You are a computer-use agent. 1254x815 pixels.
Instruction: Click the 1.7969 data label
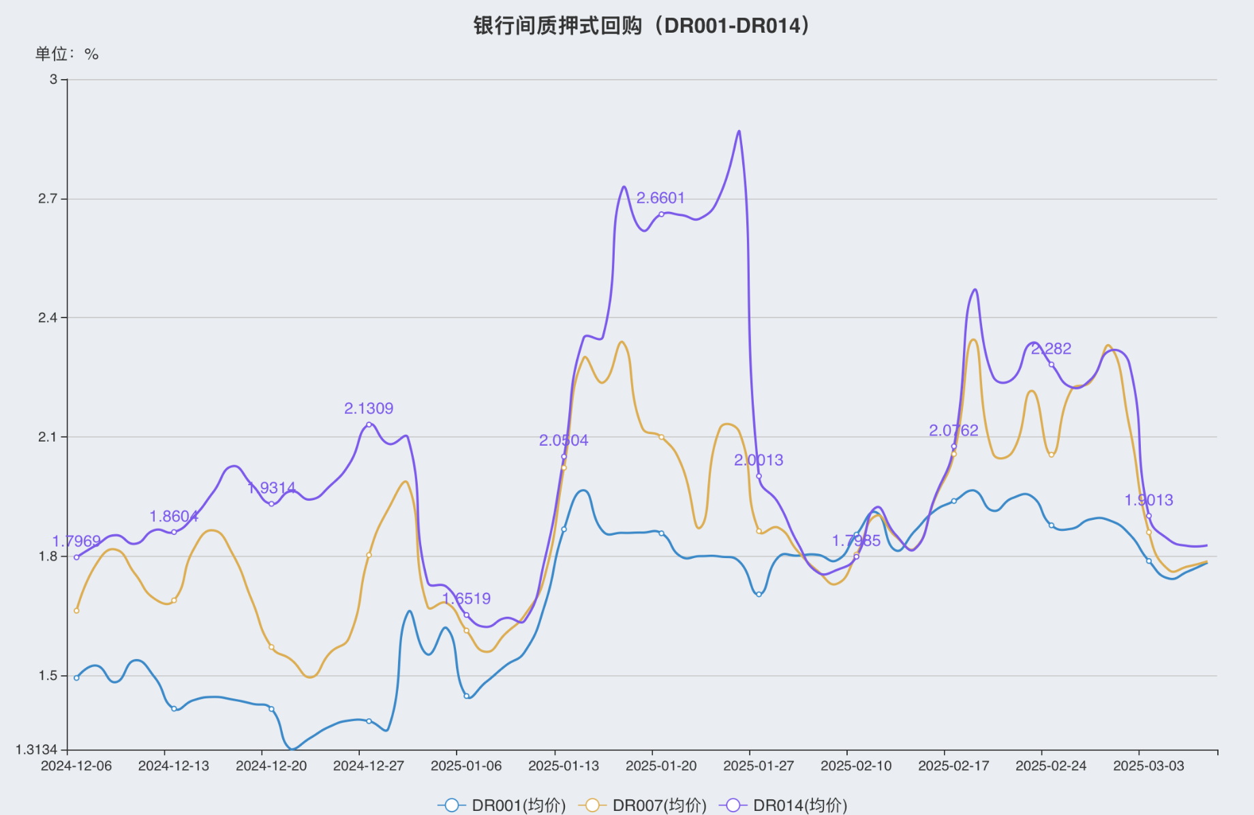[76, 541]
